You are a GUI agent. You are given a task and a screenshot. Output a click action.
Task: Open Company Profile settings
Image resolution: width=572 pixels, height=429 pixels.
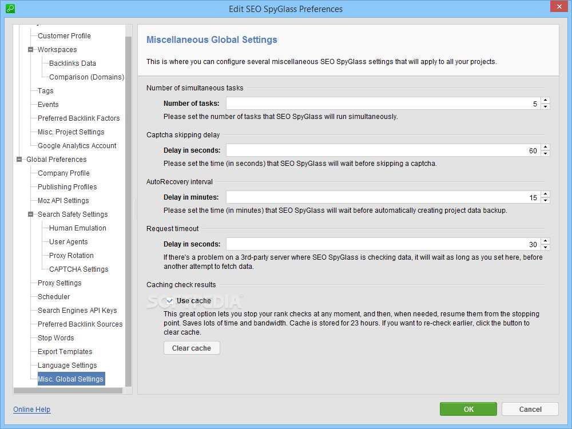tap(64, 173)
